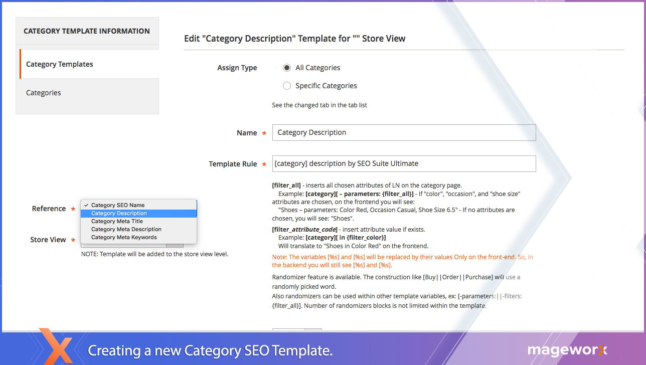Click the required asterisk beside Template Rule

pyautogui.click(x=264, y=164)
